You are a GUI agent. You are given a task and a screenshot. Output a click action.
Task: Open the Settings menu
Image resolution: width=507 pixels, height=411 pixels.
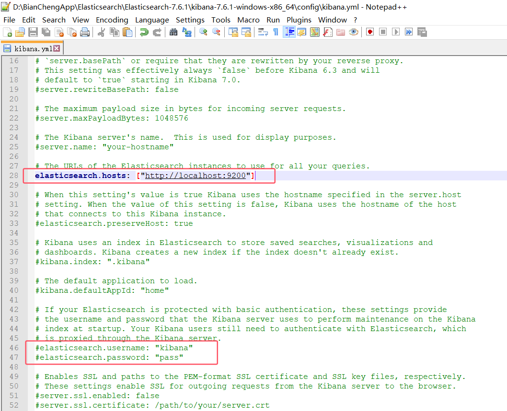[190, 20]
